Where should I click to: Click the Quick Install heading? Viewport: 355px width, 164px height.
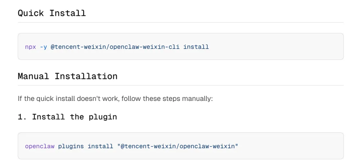point(52,13)
